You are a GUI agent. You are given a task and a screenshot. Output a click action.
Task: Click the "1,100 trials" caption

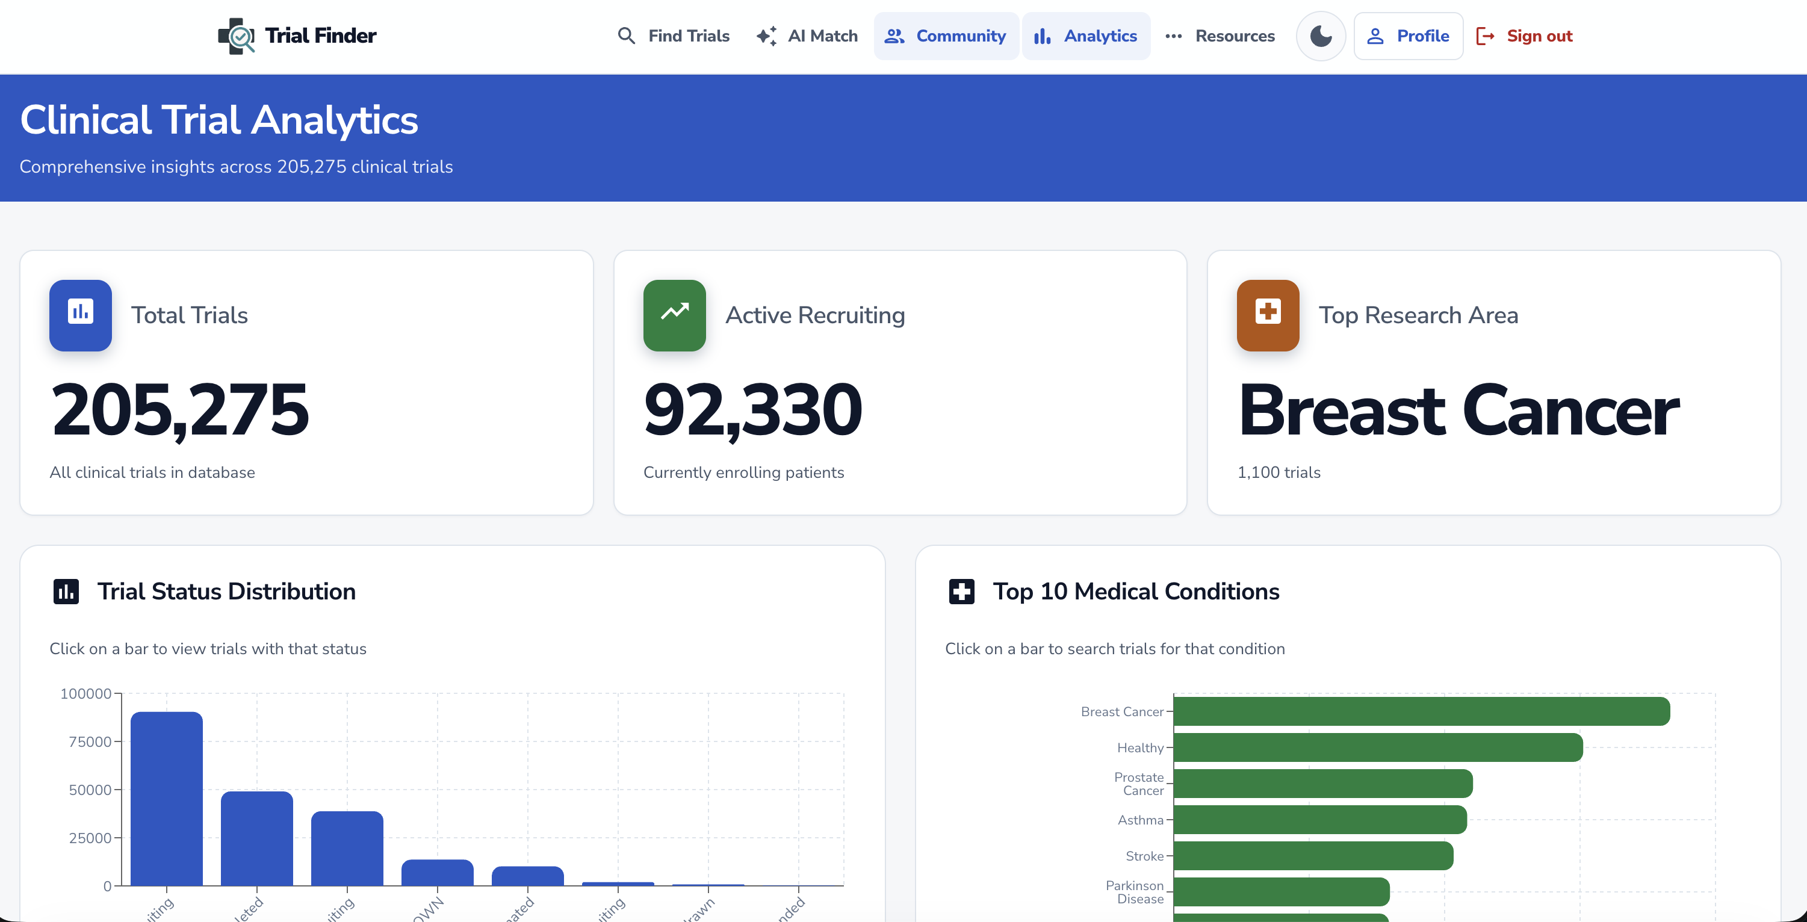coord(1279,472)
